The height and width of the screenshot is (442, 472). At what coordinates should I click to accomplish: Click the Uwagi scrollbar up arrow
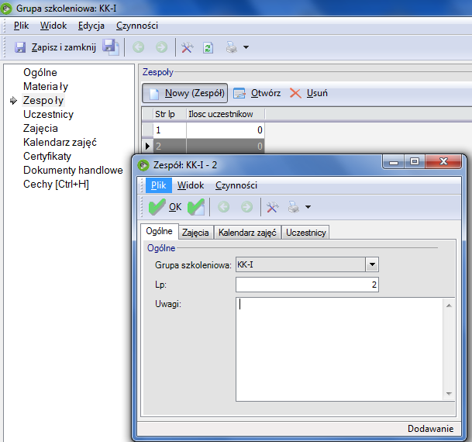pos(449,306)
